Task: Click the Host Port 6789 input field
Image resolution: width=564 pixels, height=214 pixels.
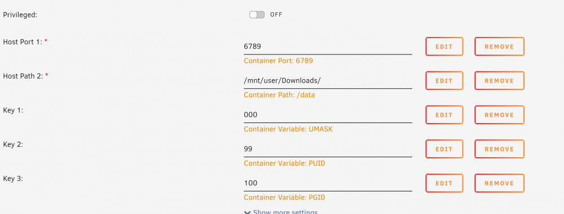Action: 328,47
